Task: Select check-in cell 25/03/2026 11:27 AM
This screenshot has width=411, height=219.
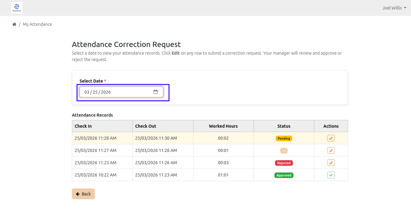Action: [x=102, y=151]
